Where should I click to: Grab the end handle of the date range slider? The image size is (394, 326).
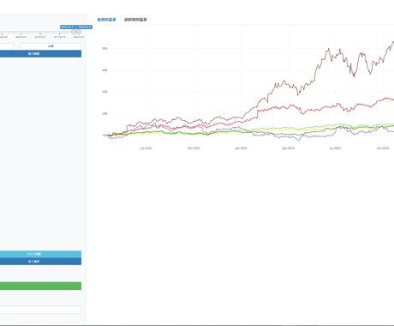79,32
